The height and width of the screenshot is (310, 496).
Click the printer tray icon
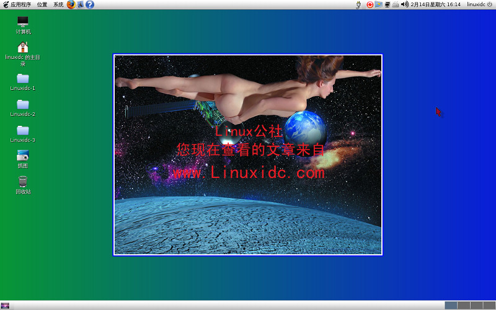point(396,4)
